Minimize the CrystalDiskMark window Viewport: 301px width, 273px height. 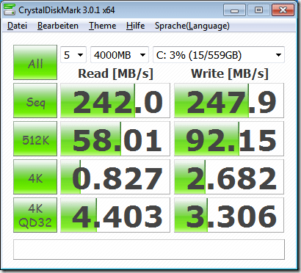coord(234,10)
